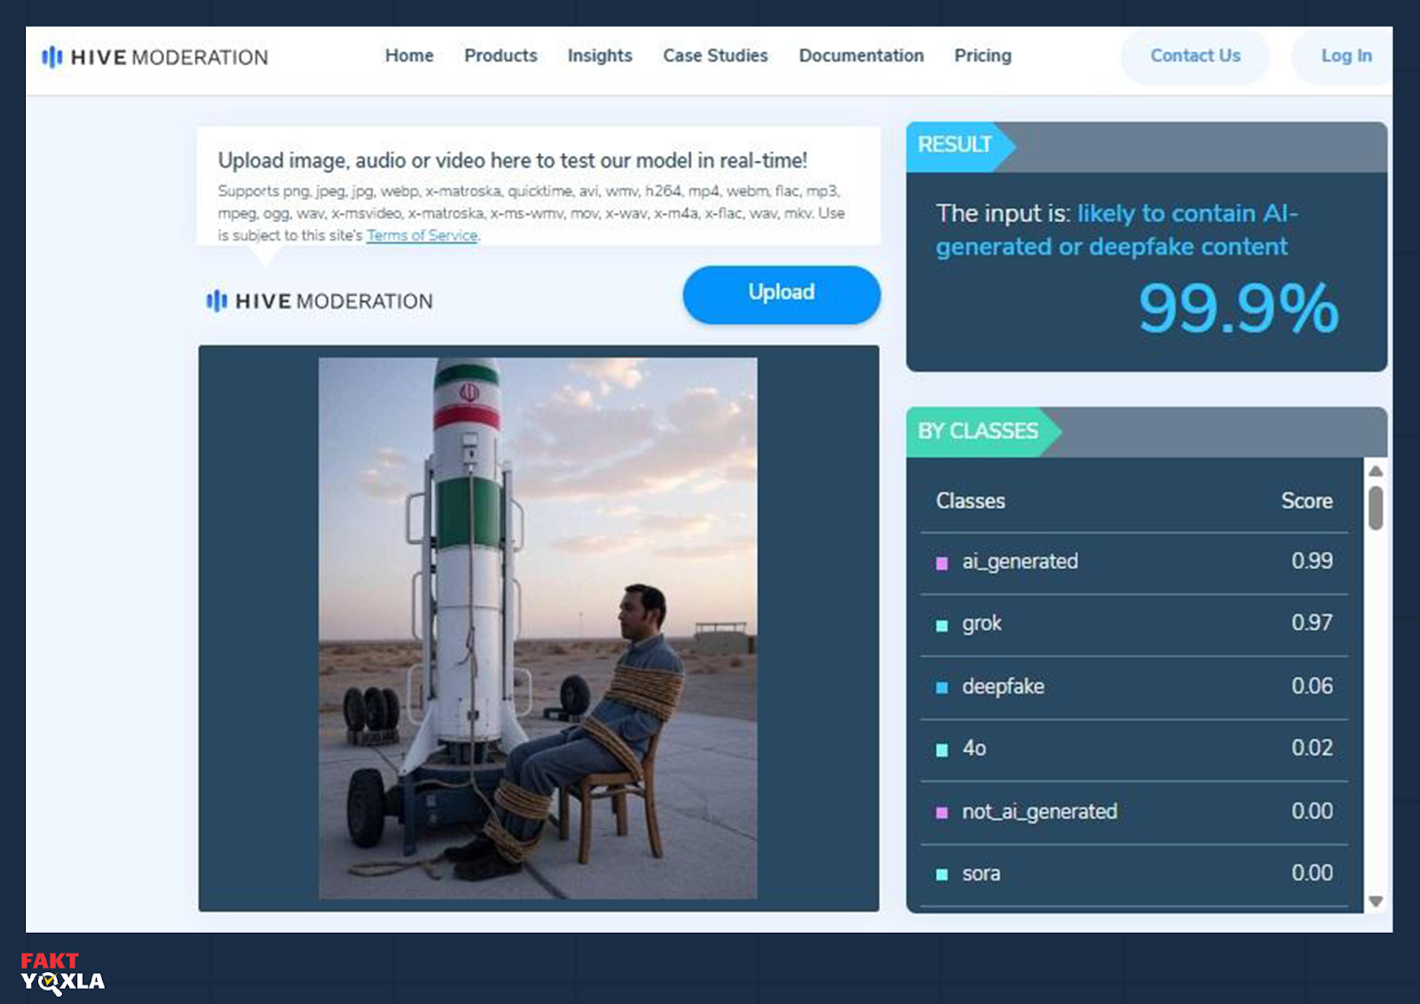The width and height of the screenshot is (1420, 1004).
Task: Open the Terms of Service link
Action: click(422, 235)
